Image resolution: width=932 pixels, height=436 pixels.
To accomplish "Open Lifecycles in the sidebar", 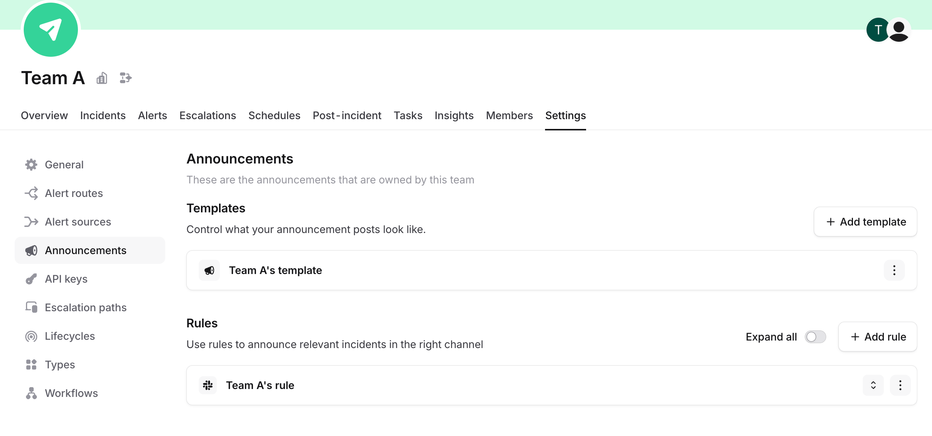I will 90,336.
